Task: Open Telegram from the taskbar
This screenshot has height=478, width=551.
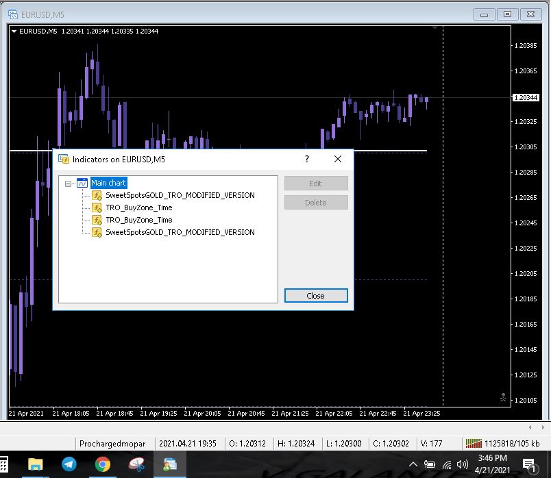Action: pyautogui.click(x=69, y=464)
